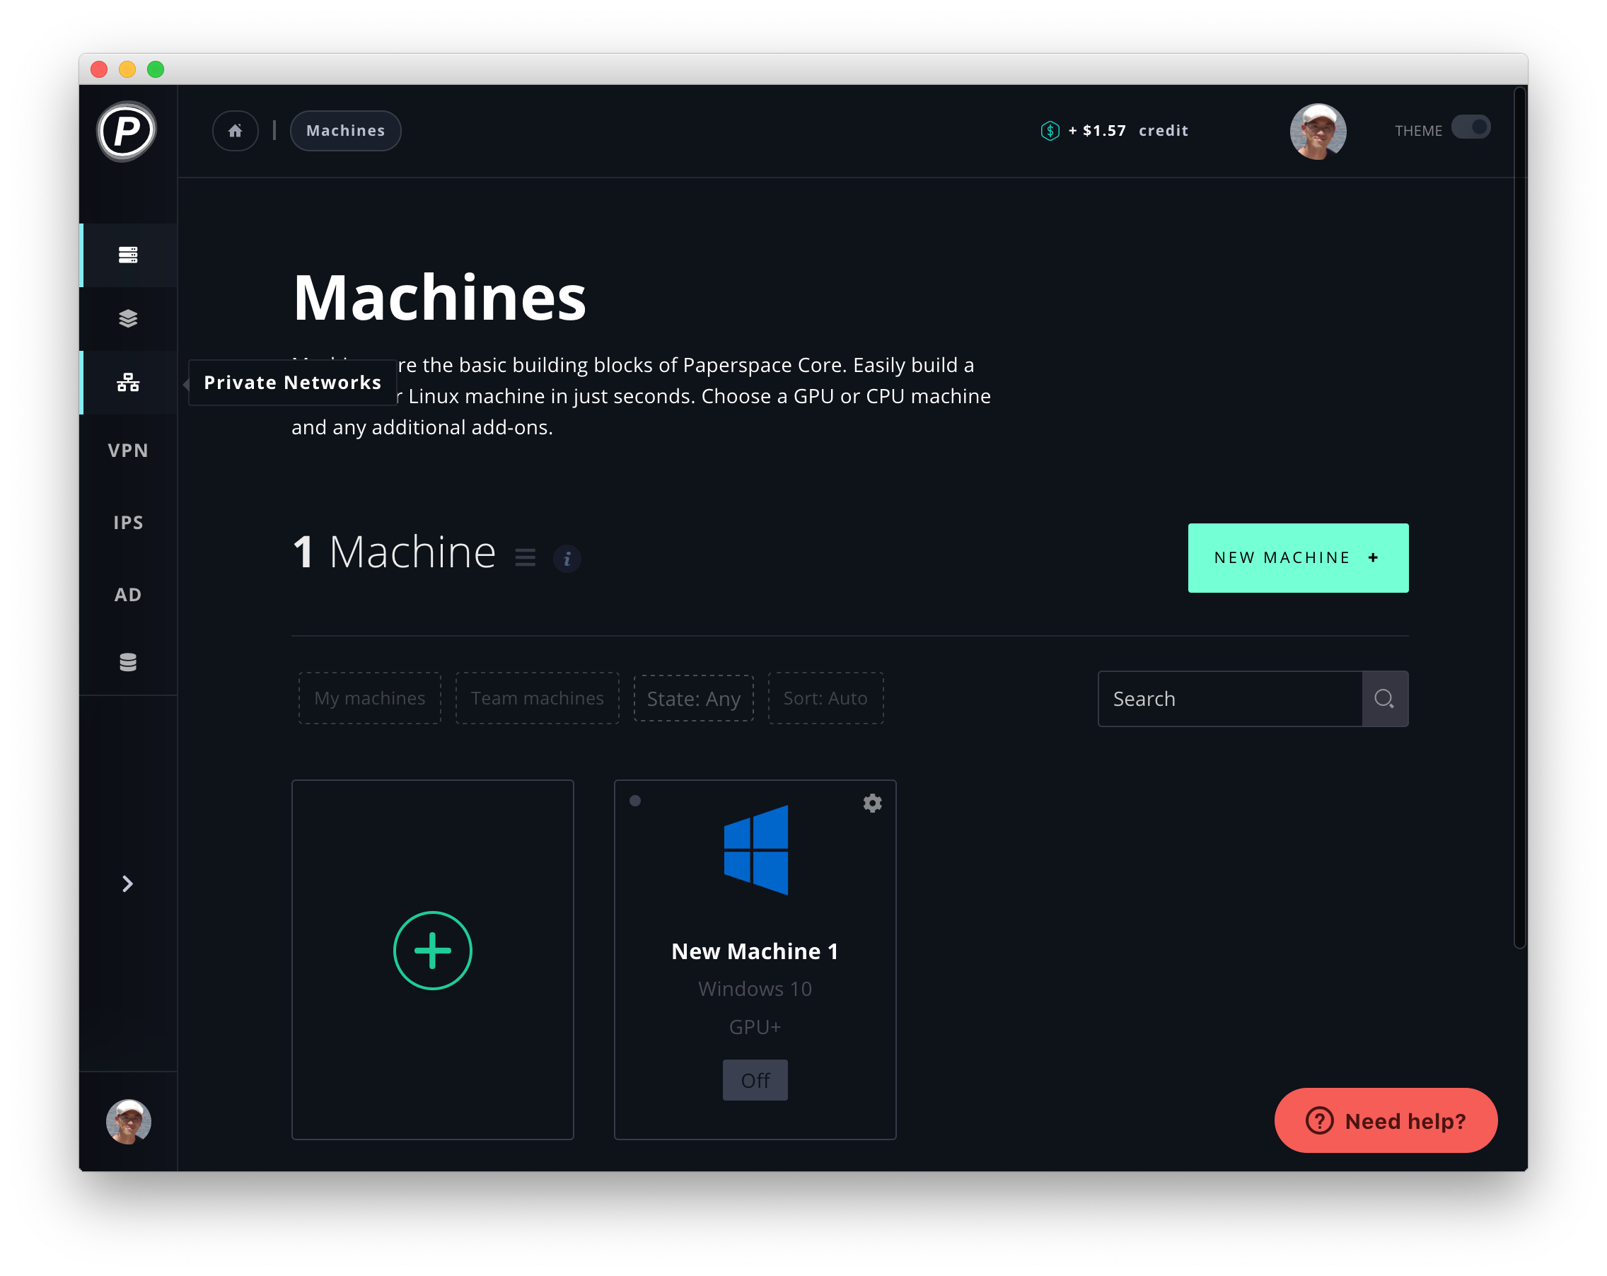The height and width of the screenshot is (1276, 1607).
Task: Click the Need help? button
Action: click(x=1385, y=1120)
